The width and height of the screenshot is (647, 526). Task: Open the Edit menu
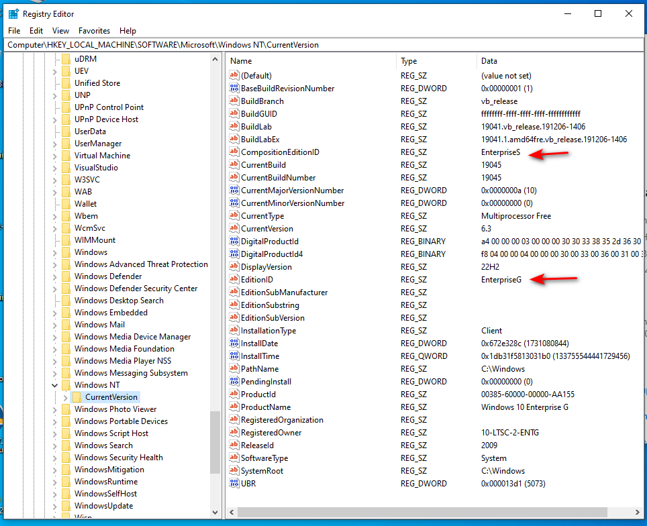[36, 31]
